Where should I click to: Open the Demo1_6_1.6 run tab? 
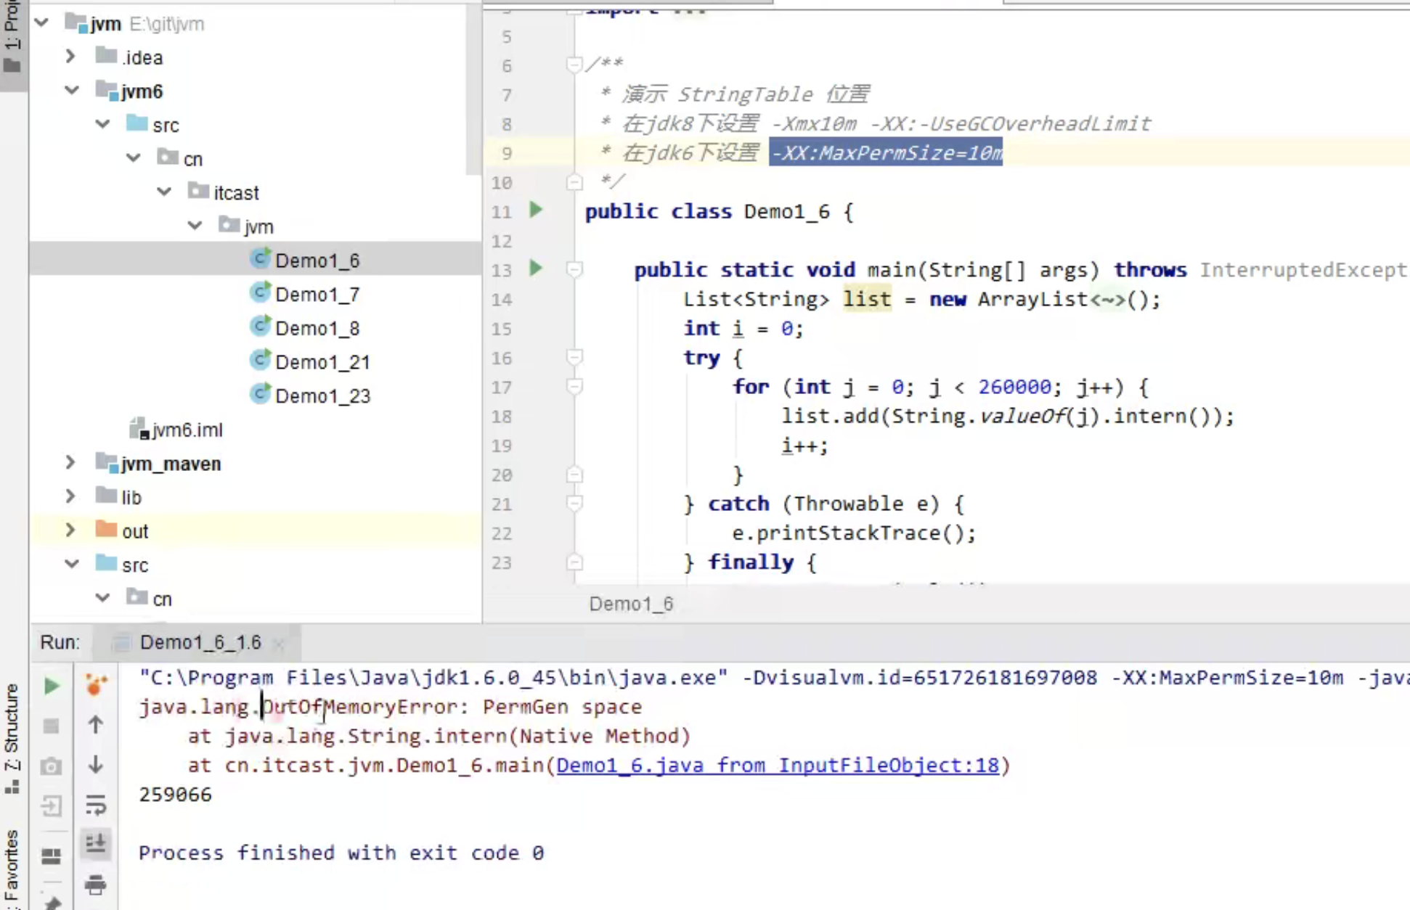click(x=200, y=642)
